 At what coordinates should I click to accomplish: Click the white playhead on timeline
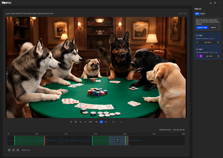[126, 140]
